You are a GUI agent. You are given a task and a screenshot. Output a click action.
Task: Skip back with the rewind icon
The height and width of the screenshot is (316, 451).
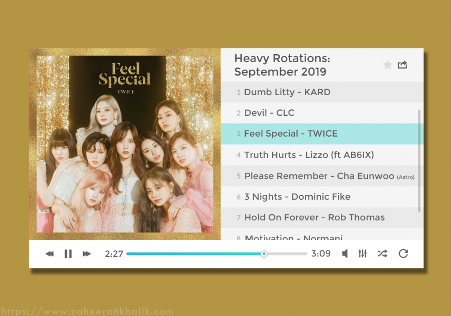[50, 254]
